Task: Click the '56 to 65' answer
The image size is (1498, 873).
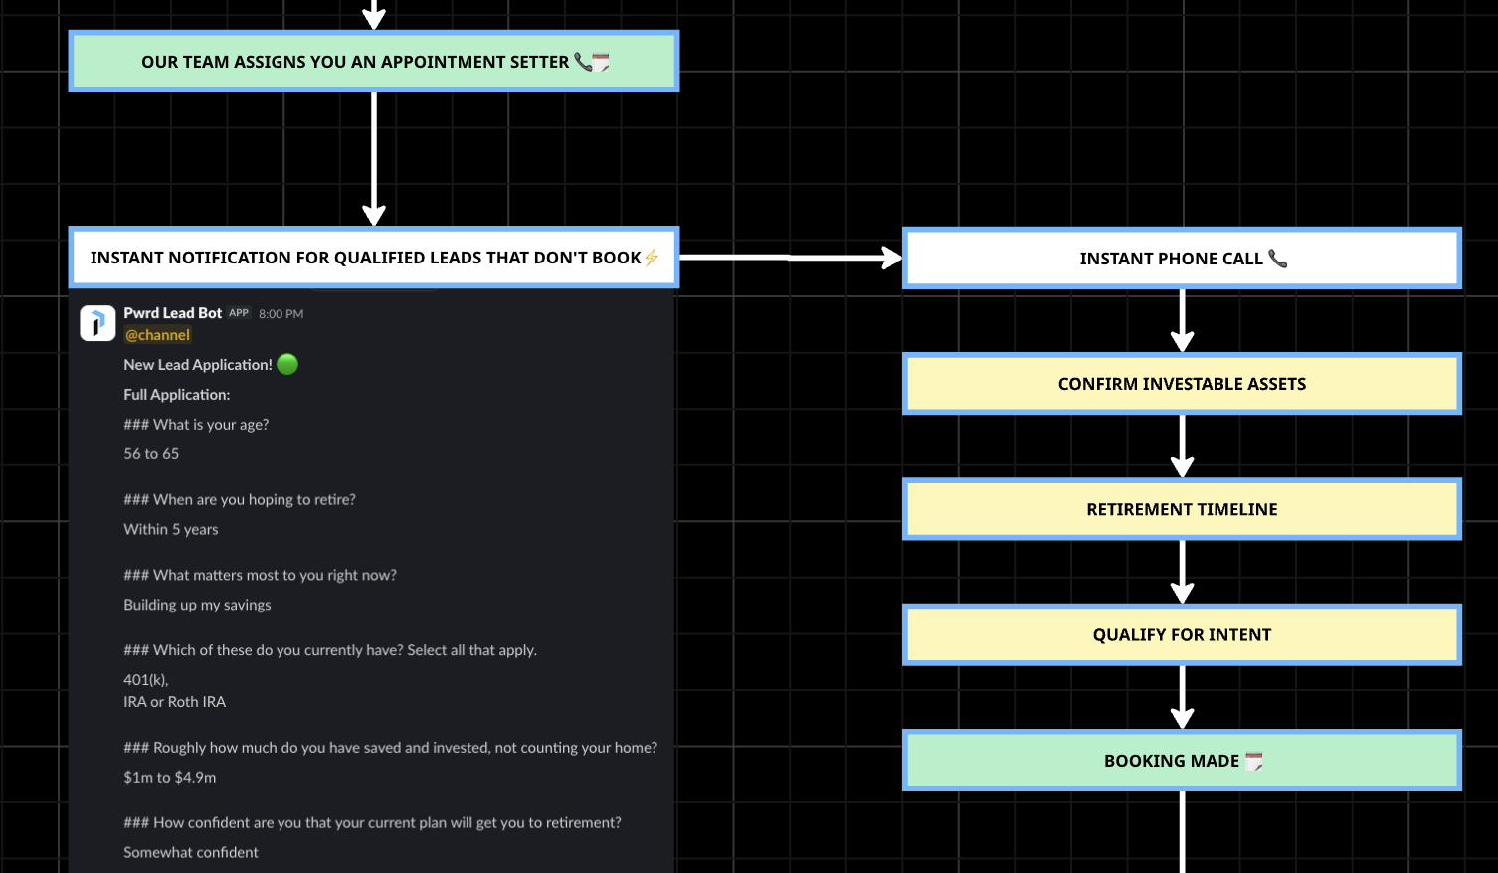Action: point(151,454)
